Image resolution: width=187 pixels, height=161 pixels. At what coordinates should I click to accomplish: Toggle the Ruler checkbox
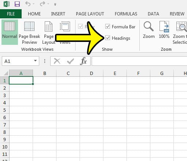coord(80,26)
